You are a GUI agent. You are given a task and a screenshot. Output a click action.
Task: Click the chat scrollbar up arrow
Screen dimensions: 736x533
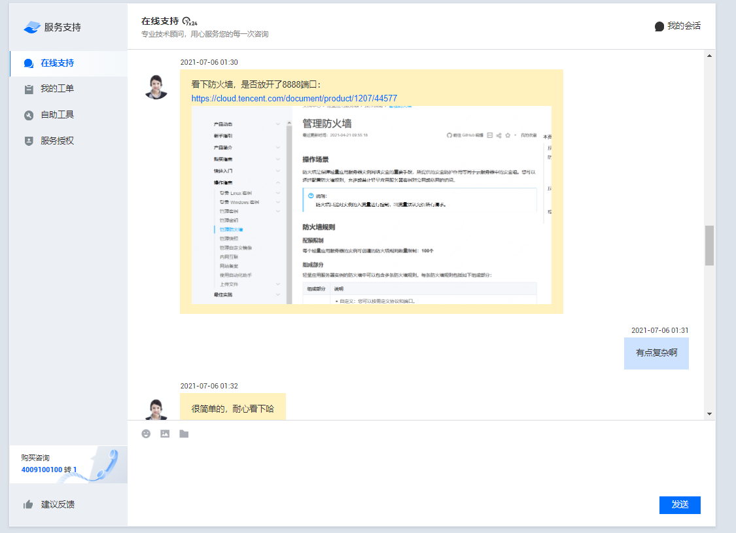click(x=709, y=56)
